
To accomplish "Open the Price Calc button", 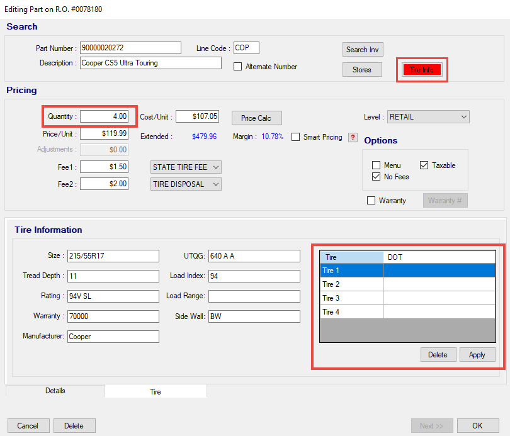I will (x=256, y=118).
